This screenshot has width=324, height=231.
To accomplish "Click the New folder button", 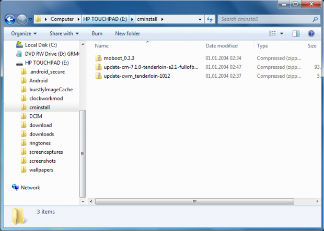I will click(128, 33).
